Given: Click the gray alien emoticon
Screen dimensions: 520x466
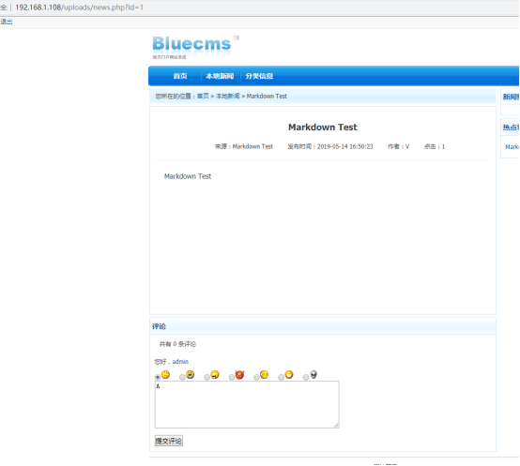Looking at the screenshot, I should tap(314, 375).
